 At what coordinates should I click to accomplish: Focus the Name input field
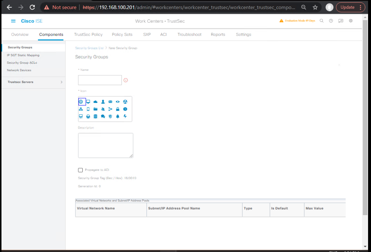100,80
